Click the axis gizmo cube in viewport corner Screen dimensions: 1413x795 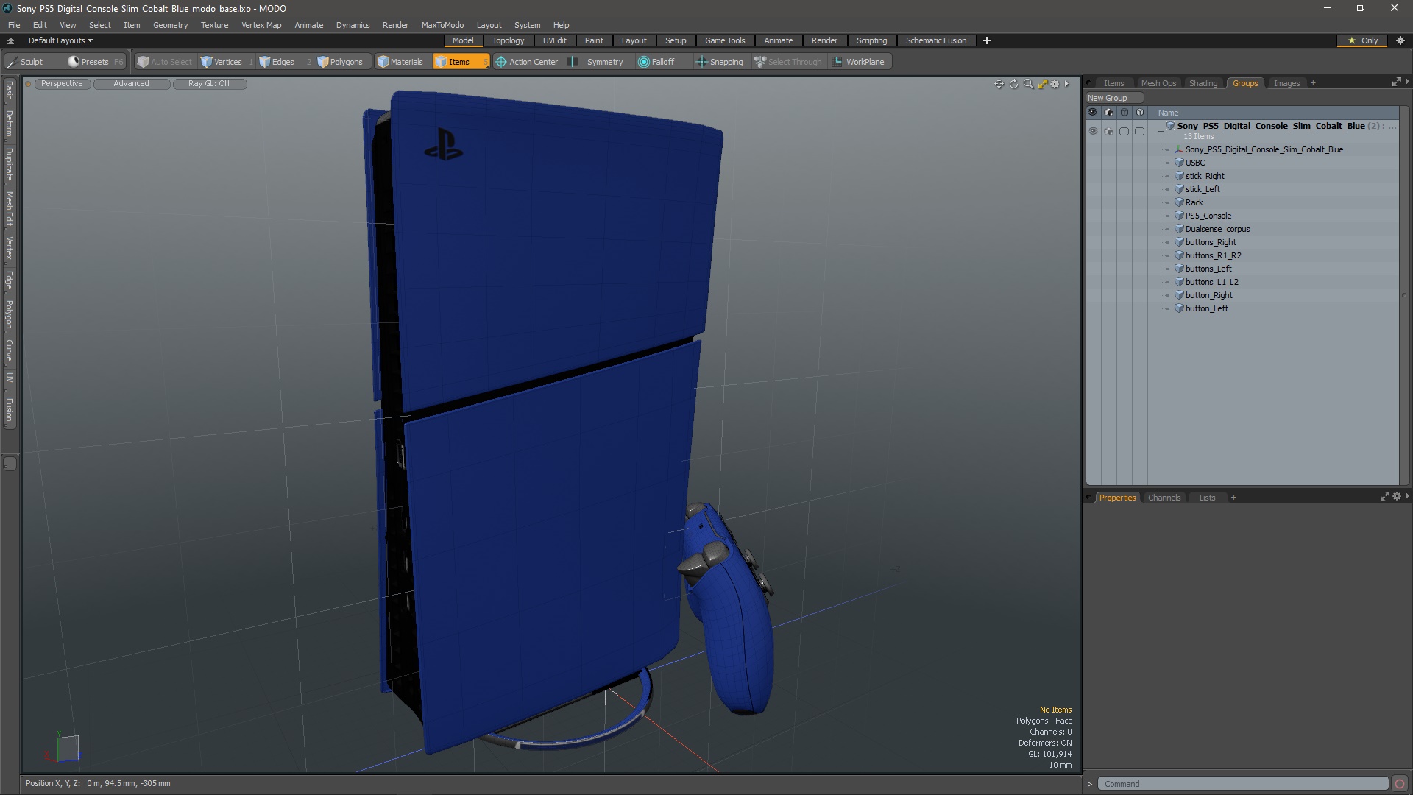[67, 748]
